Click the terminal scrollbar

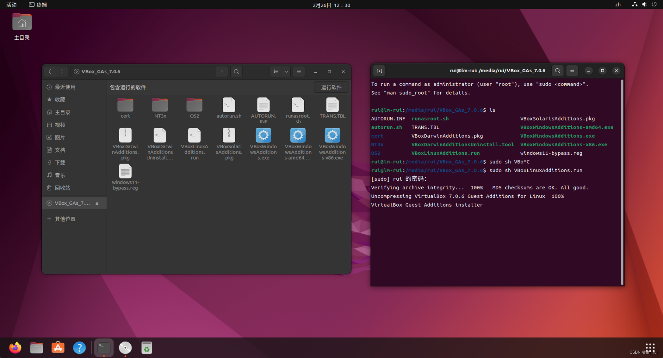pyautogui.click(x=622, y=182)
